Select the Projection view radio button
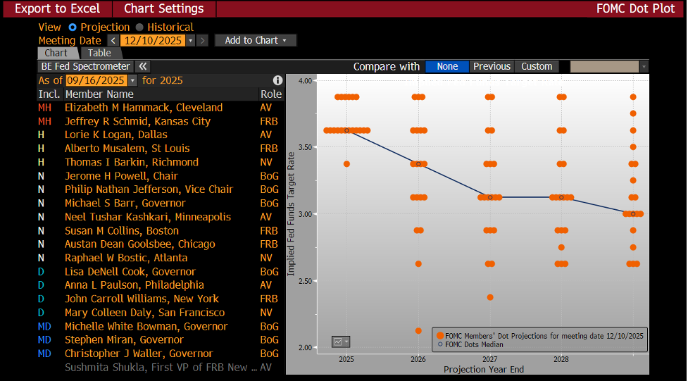 click(x=73, y=27)
